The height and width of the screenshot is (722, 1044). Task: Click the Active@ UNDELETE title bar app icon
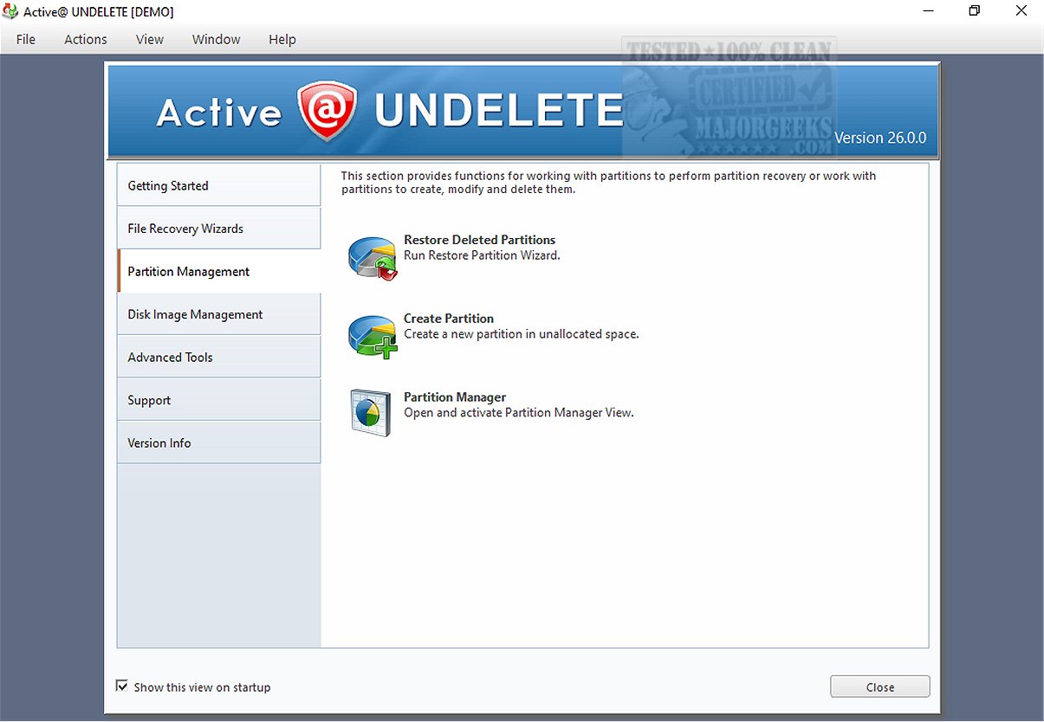pyautogui.click(x=10, y=12)
